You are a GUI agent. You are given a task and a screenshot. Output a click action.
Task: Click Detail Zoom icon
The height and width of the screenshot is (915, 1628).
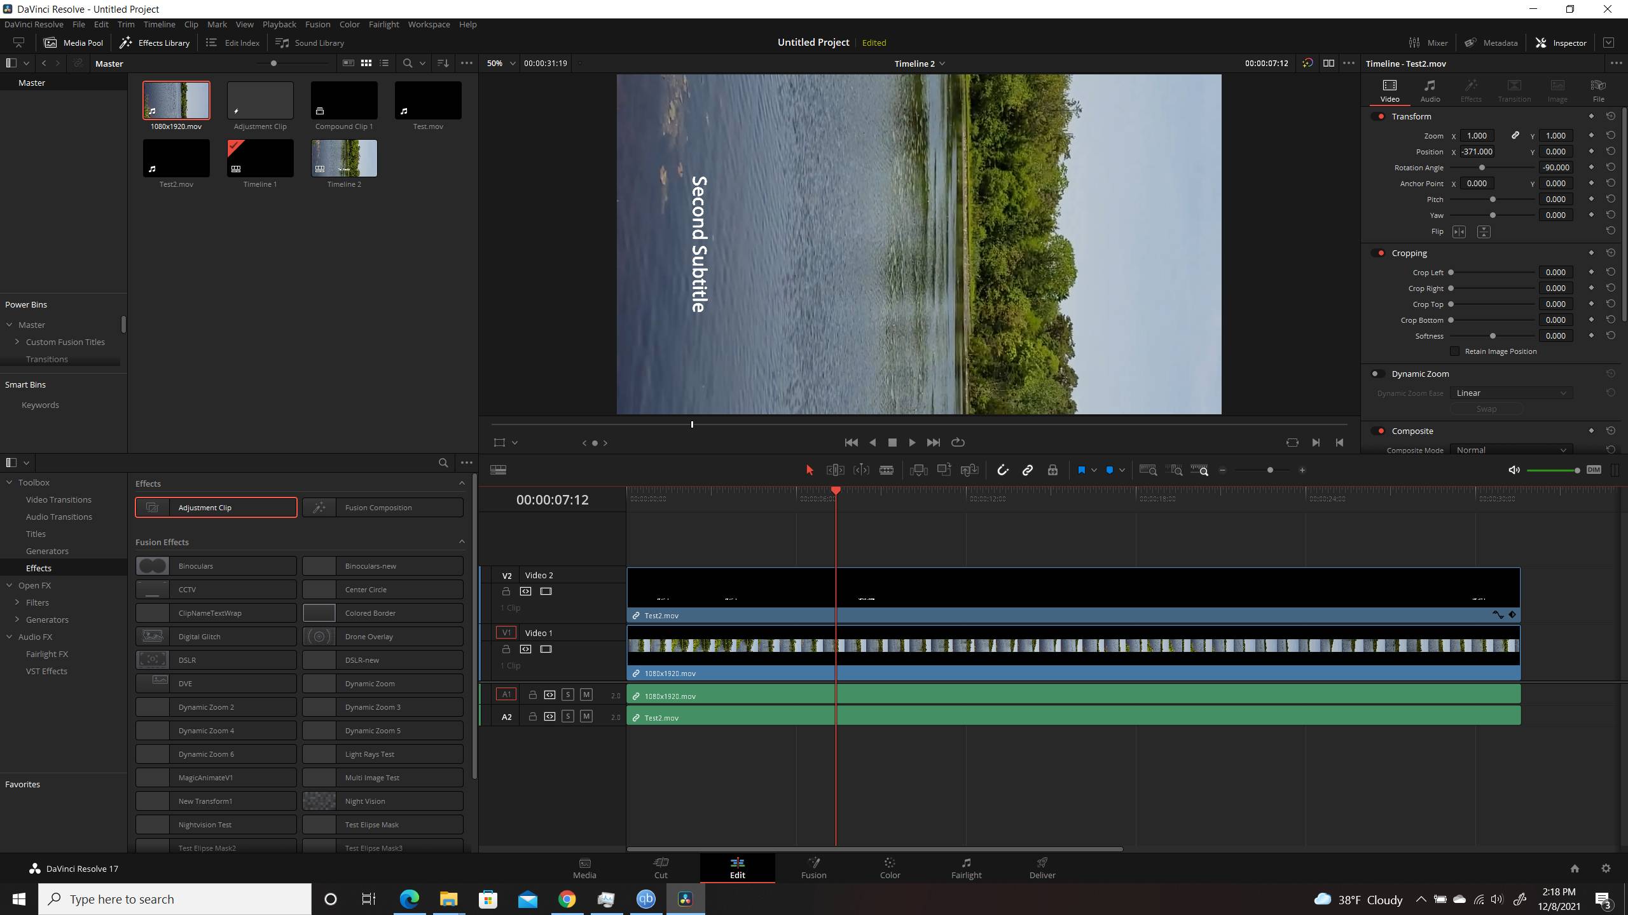(1174, 470)
